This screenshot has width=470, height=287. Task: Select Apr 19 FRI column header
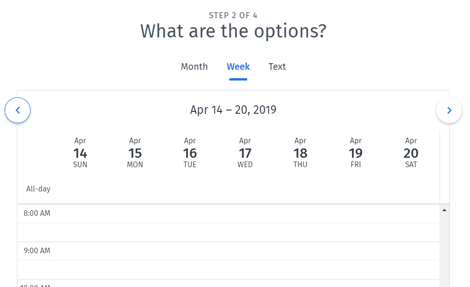click(356, 152)
